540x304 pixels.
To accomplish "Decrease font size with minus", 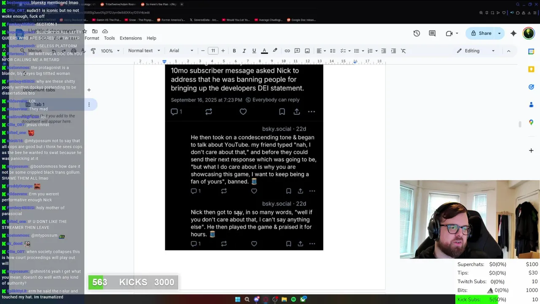I will [203, 51].
